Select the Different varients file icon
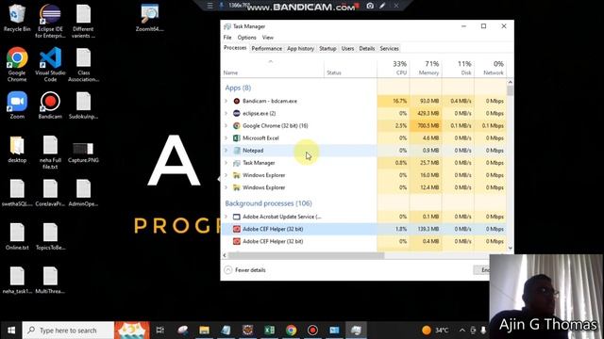Screen dimensions: 604x339 coord(83,21)
